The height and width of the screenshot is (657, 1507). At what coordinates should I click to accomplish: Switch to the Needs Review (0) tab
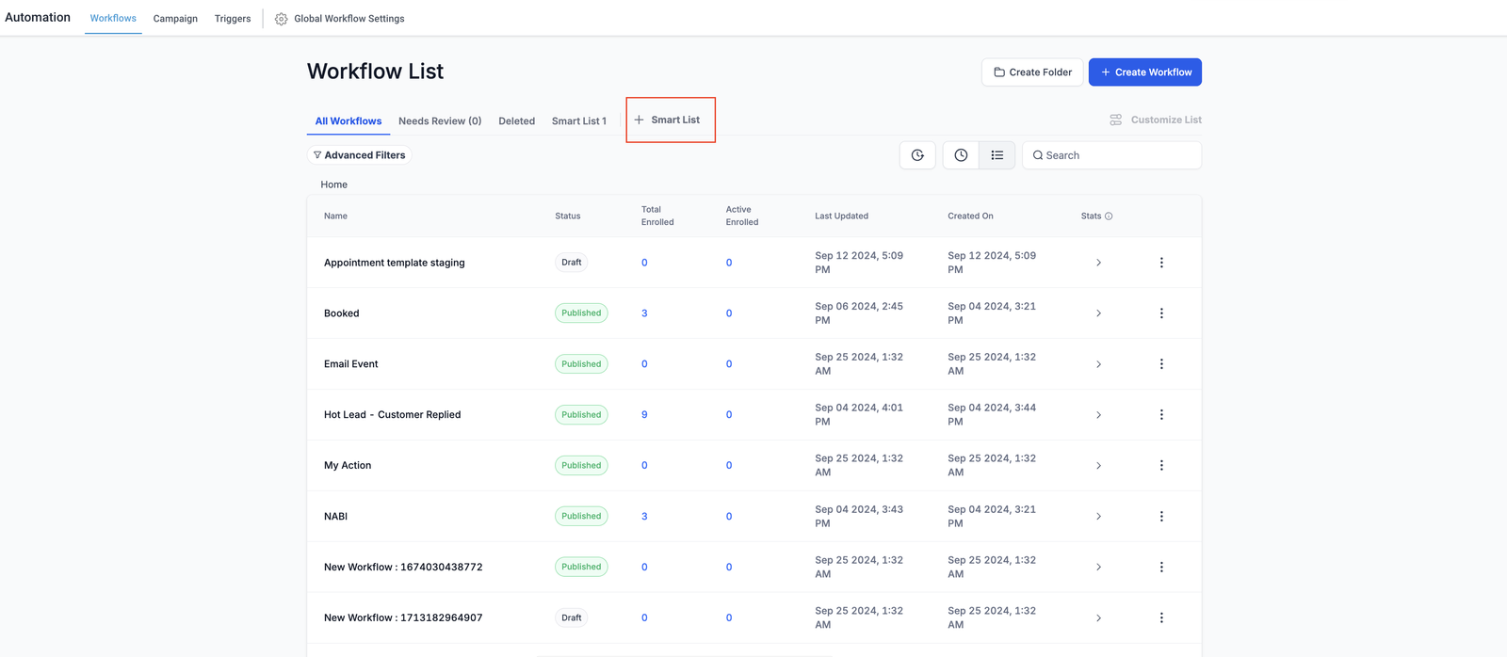(x=440, y=121)
